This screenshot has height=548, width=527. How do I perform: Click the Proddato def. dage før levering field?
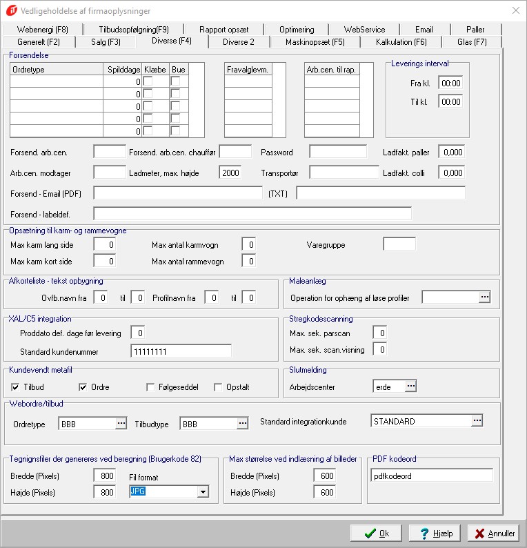coord(137,333)
